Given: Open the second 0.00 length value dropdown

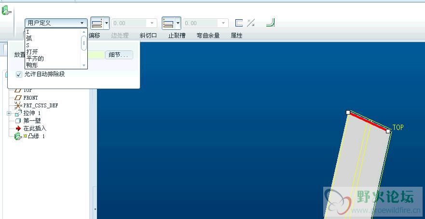Looking at the screenshot, I should 224,23.
